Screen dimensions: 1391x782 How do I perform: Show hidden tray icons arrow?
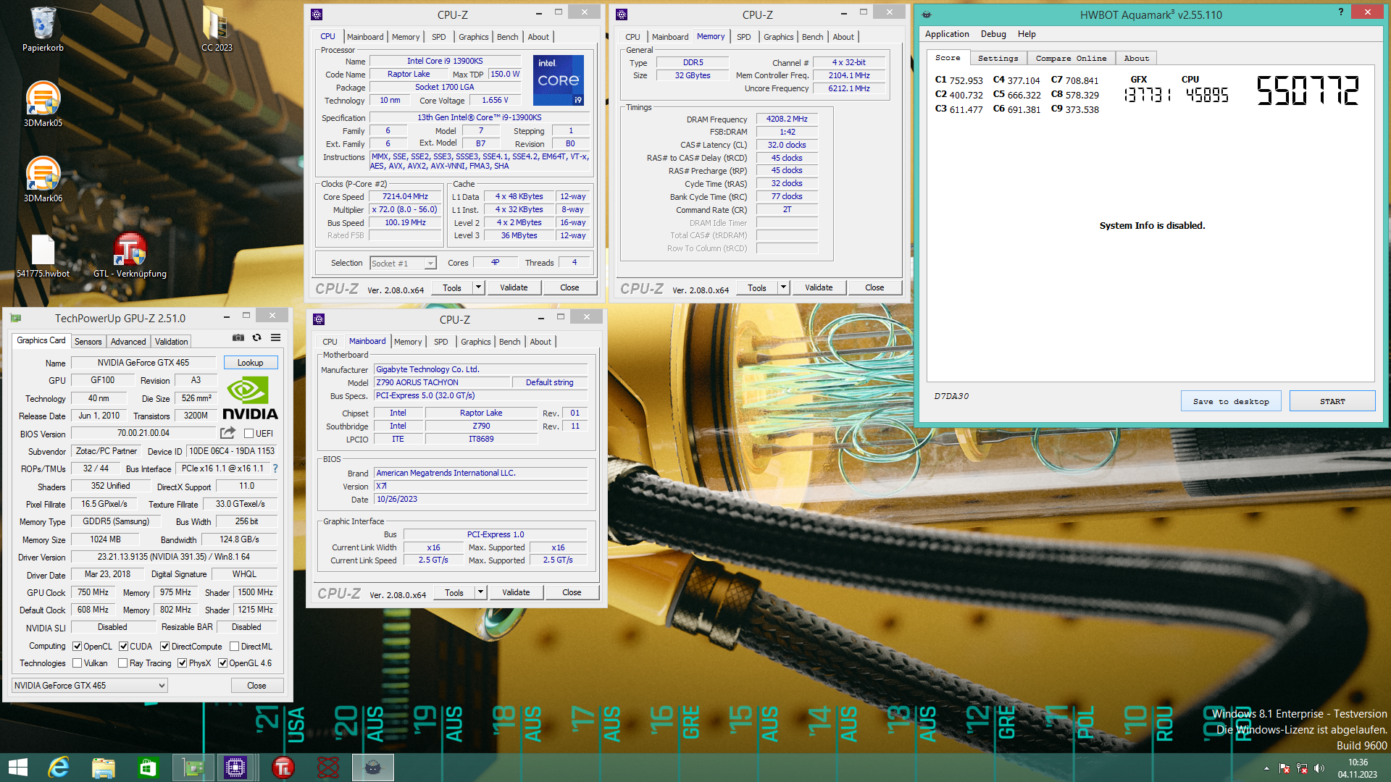(1266, 768)
